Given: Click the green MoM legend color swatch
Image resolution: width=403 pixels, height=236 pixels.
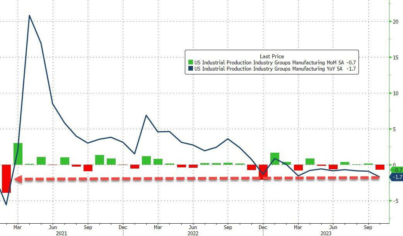Looking at the screenshot, I should (x=190, y=62).
